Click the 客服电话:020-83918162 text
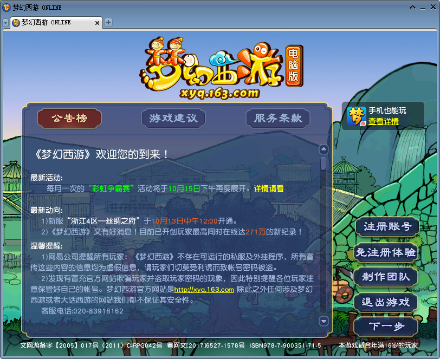Image resolution: width=440 pixels, height=359 pixels. [x=82, y=311]
